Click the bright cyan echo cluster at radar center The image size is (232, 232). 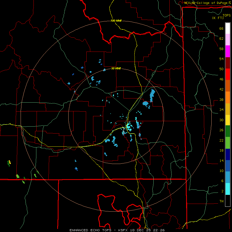129,127
